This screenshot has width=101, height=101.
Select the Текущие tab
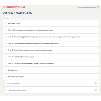(x=7, y=18)
